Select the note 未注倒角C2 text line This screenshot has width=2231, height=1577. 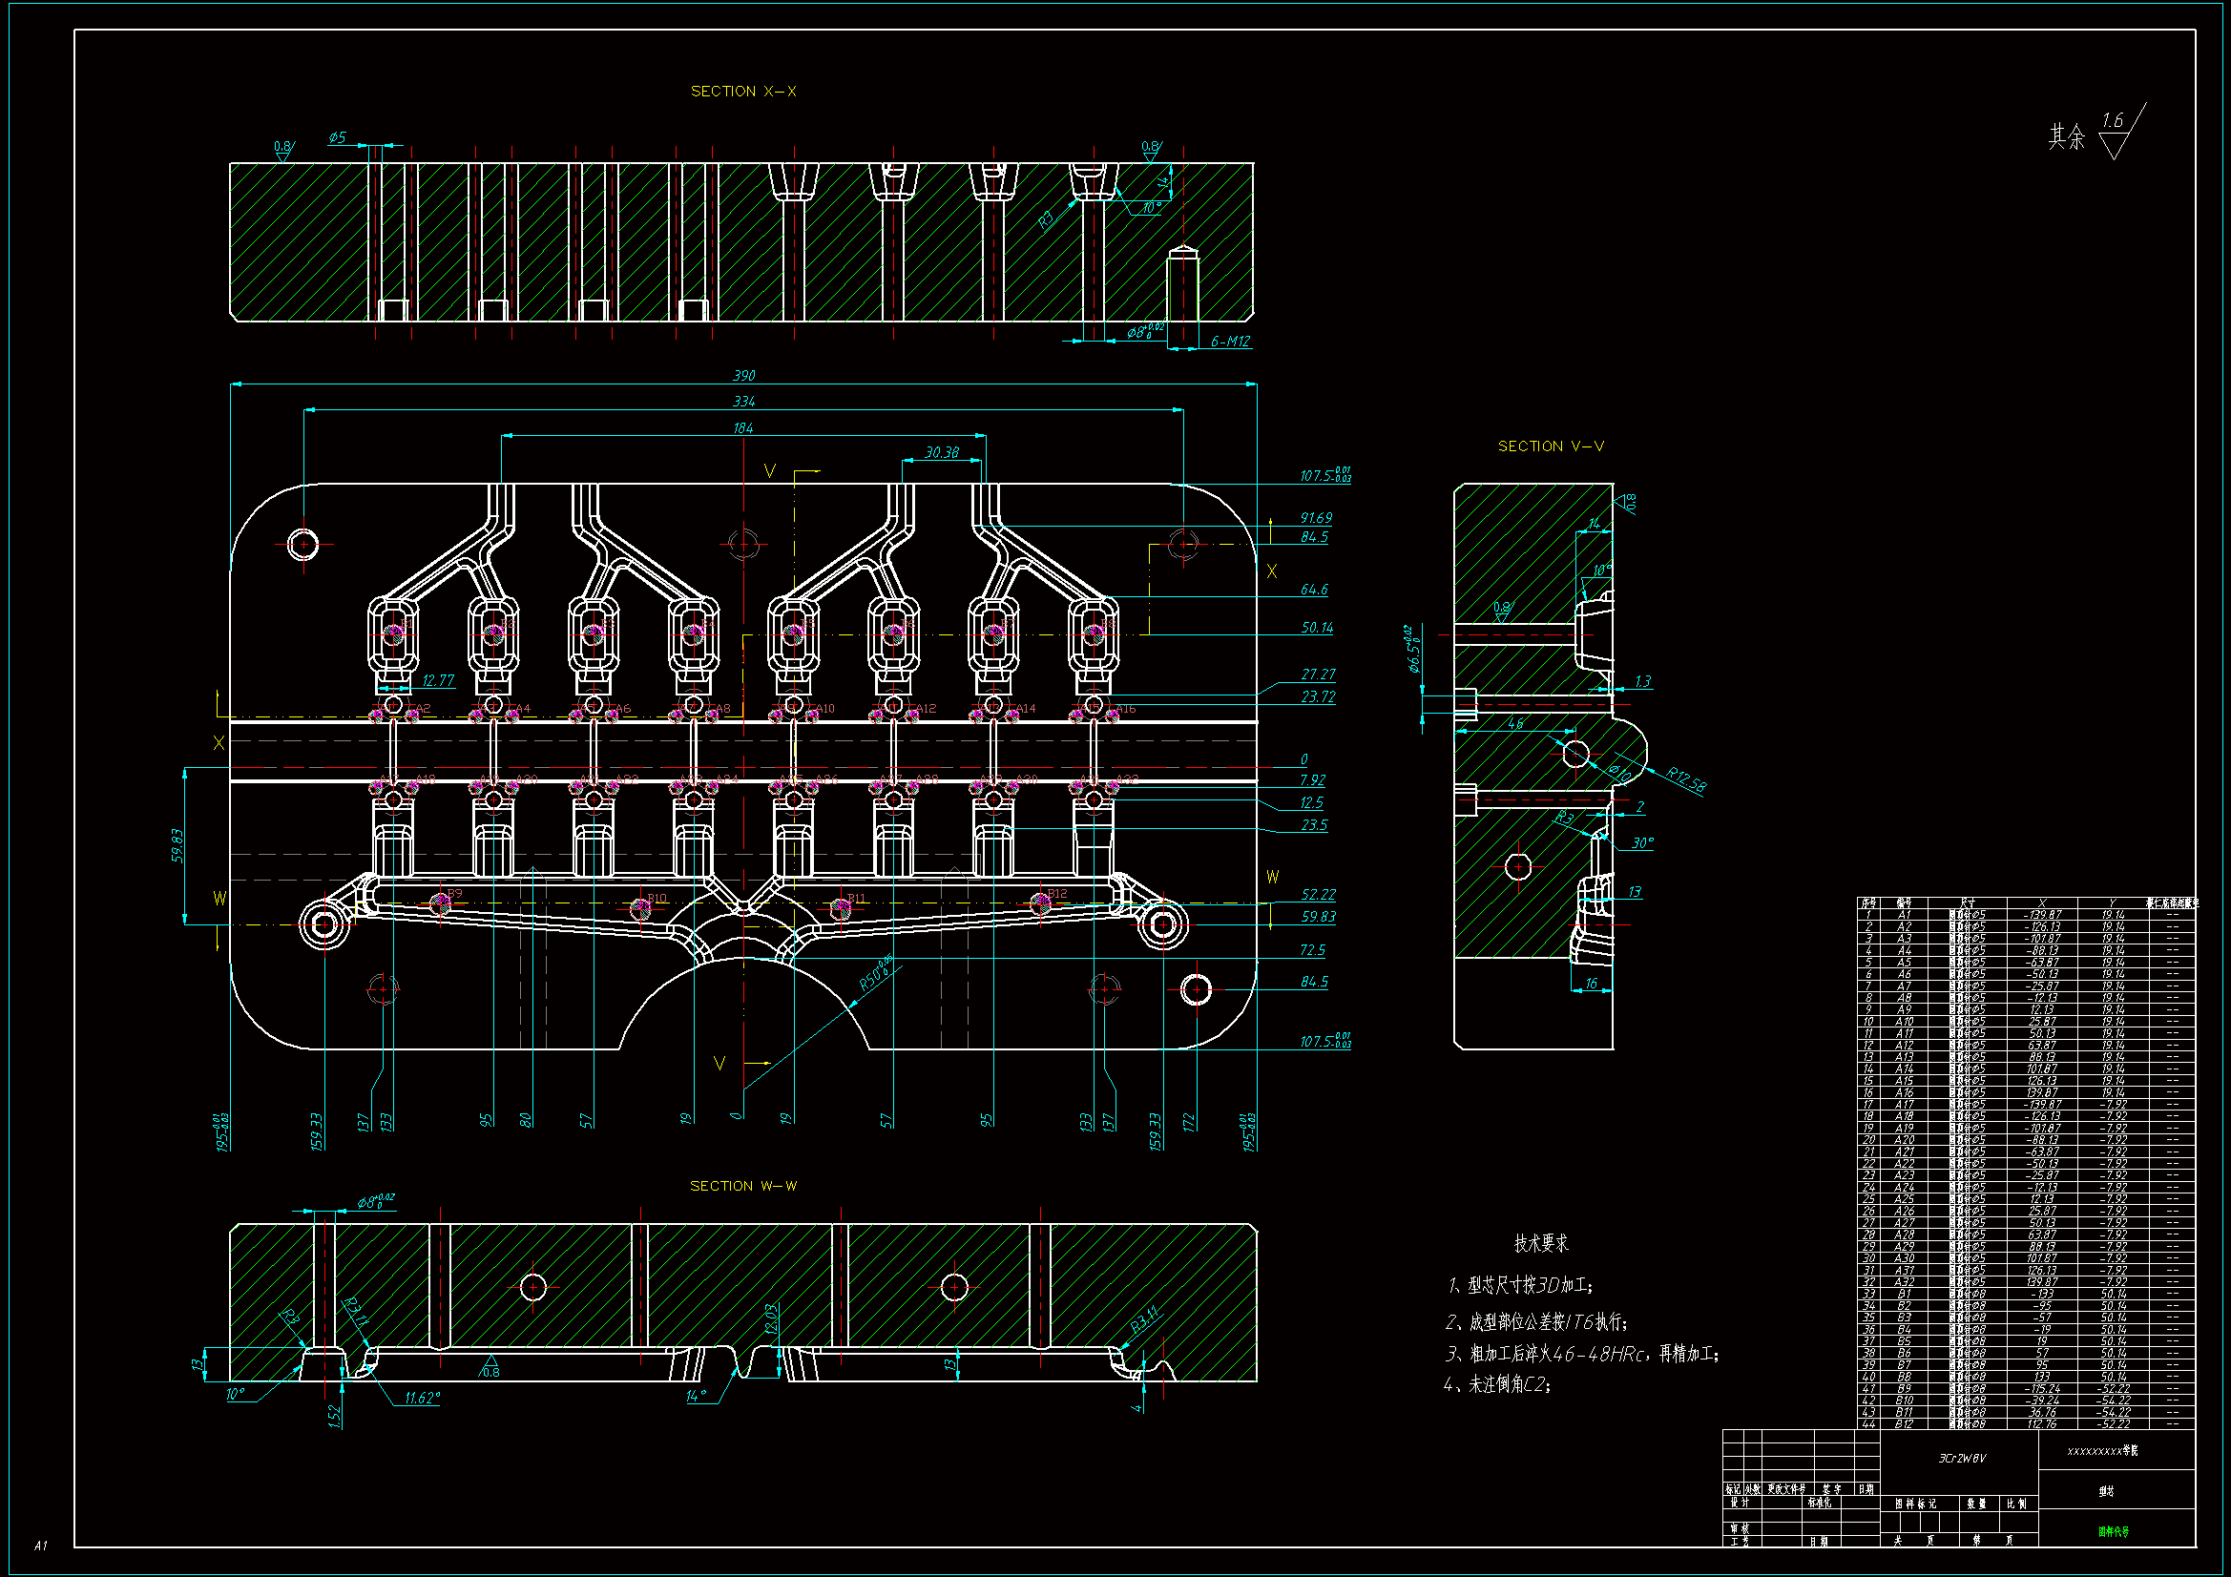[1497, 1384]
